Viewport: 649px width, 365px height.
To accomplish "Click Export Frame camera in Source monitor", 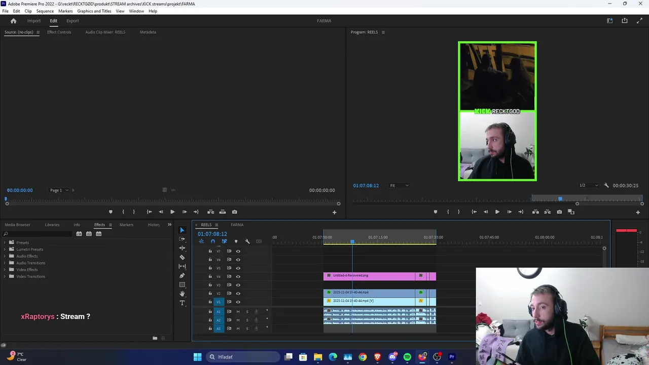I will coord(234,212).
